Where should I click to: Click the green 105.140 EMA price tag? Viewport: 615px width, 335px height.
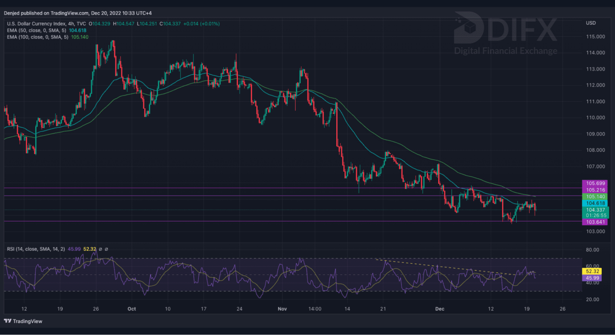point(595,197)
